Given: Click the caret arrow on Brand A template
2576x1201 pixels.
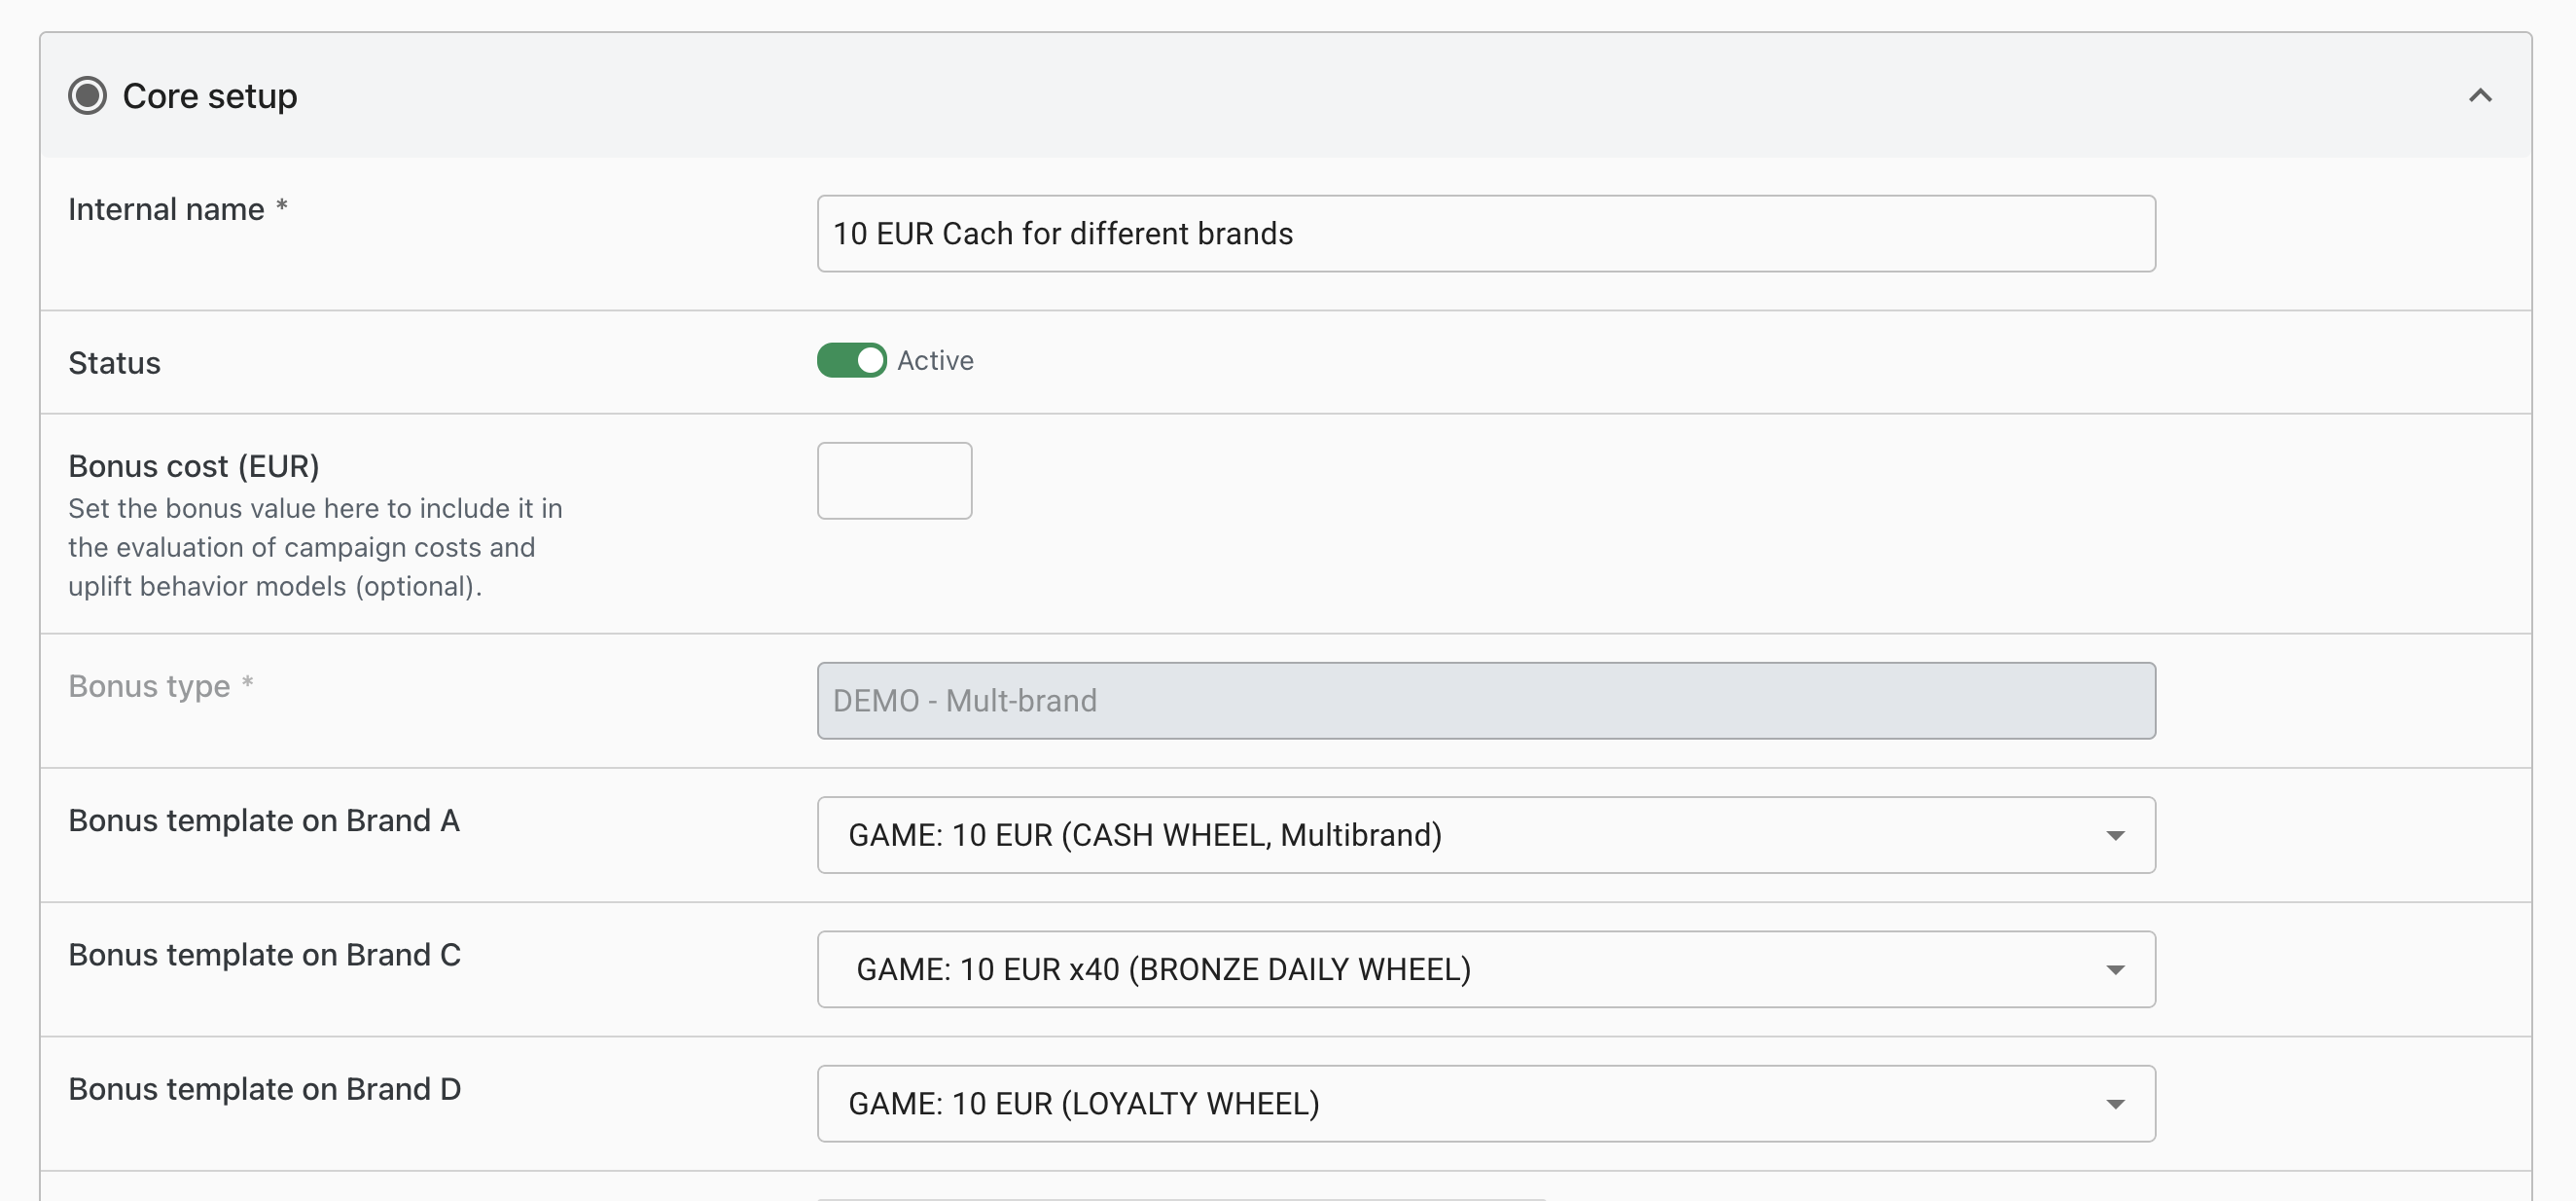Looking at the screenshot, I should [2115, 836].
